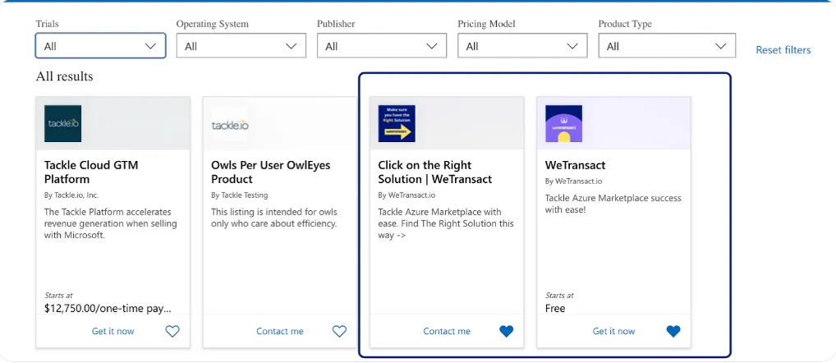This screenshot has width=836, height=363.
Task: Select 'The Tackle Platform accelerates revenue' description
Action: tap(110, 223)
